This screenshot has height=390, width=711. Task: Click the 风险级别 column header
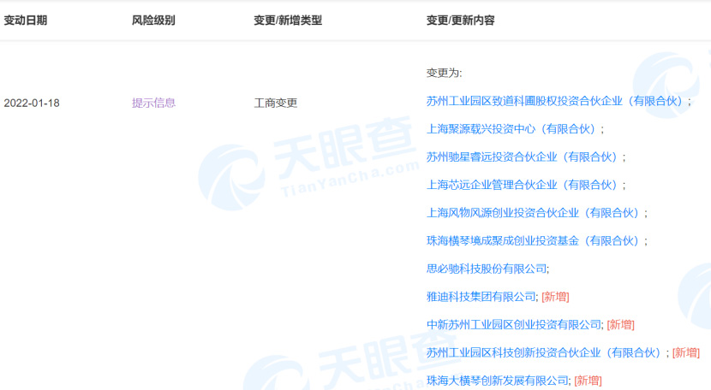click(153, 20)
